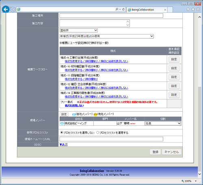Click the page refresh icon

[x=123, y=9]
